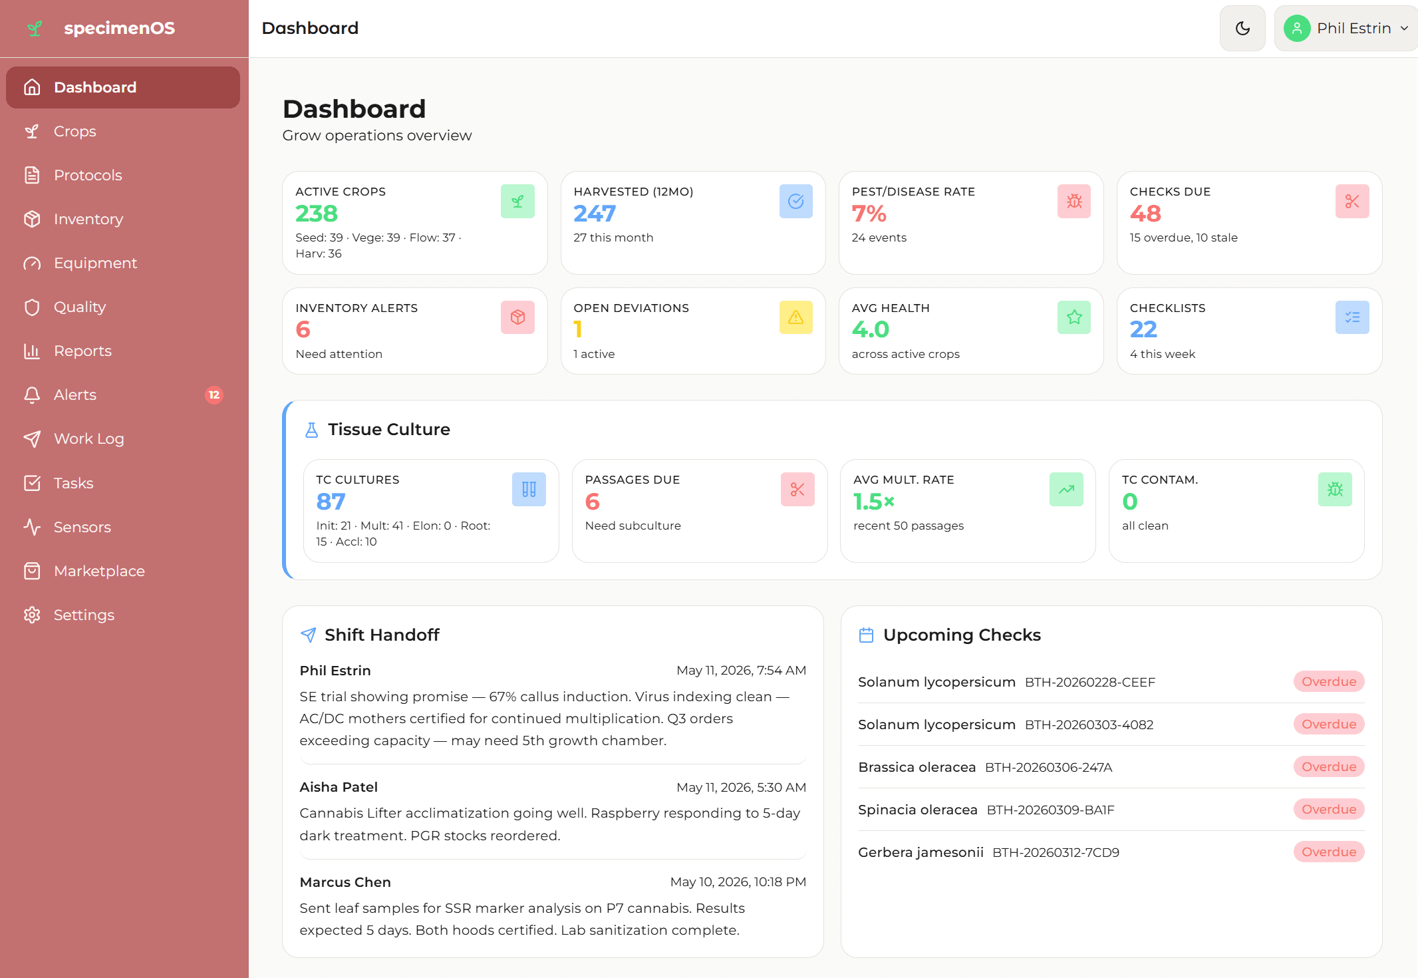Open the Checks Due 48 card

(1249, 223)
